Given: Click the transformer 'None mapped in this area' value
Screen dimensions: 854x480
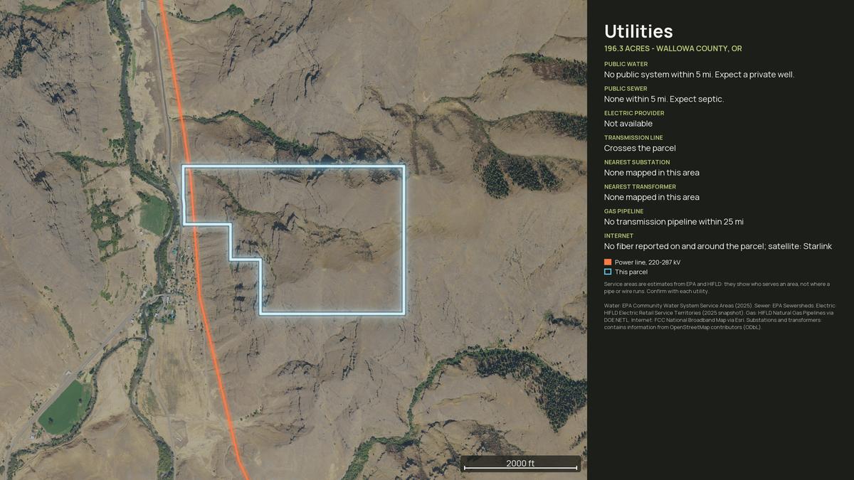Looking at the screenshot, I should (x=652, y=197).
